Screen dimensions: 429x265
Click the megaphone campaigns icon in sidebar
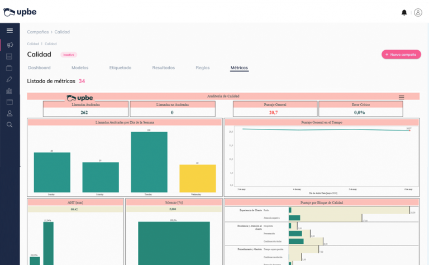pos(9,45)
